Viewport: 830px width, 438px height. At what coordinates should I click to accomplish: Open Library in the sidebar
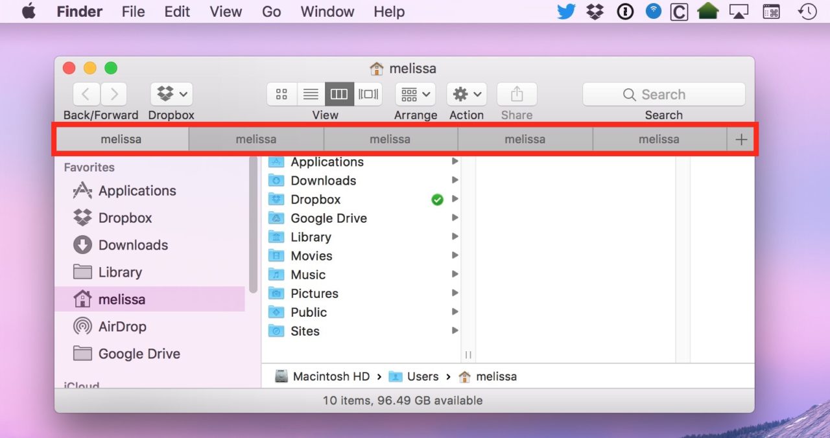point(107,272)
